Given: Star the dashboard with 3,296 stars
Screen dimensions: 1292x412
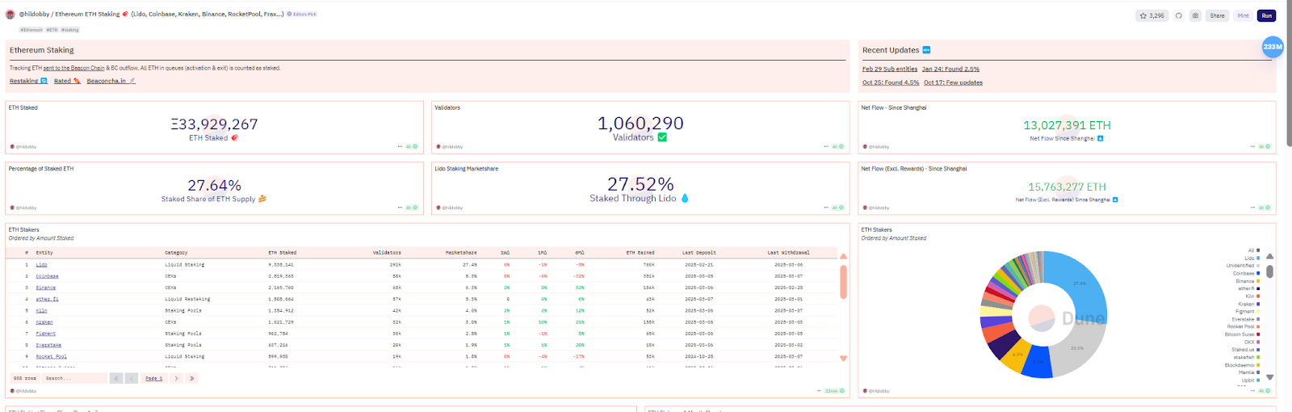Looking at the screenshot, I should 1151,15.
